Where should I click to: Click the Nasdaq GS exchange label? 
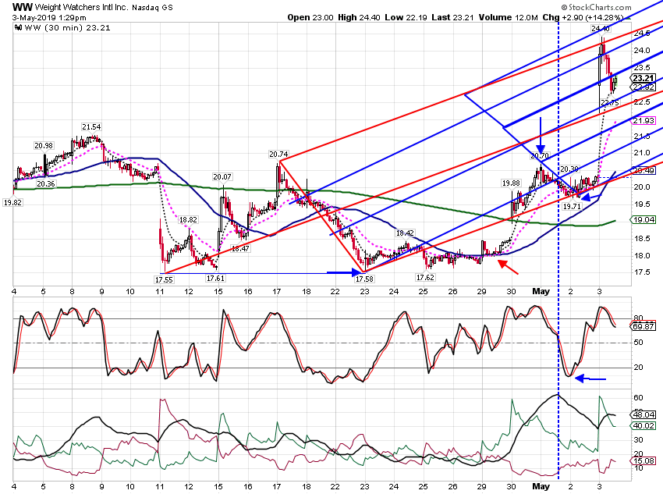click(x=152, y=8)
